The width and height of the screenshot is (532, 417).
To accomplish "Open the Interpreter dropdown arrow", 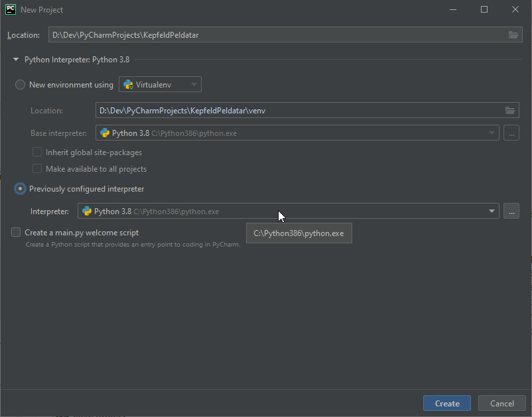I will (492, 211).
